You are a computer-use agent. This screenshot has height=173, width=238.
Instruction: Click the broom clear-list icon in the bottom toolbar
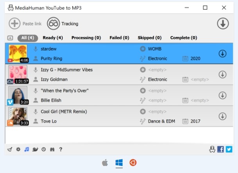pos(10,149)
